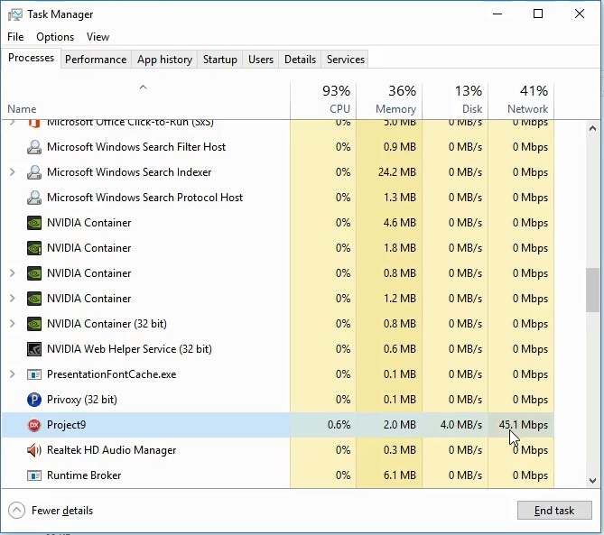Click the Privoxy (32 bit) icon
This screenshot has height=535, width=604.
point(34,400)
